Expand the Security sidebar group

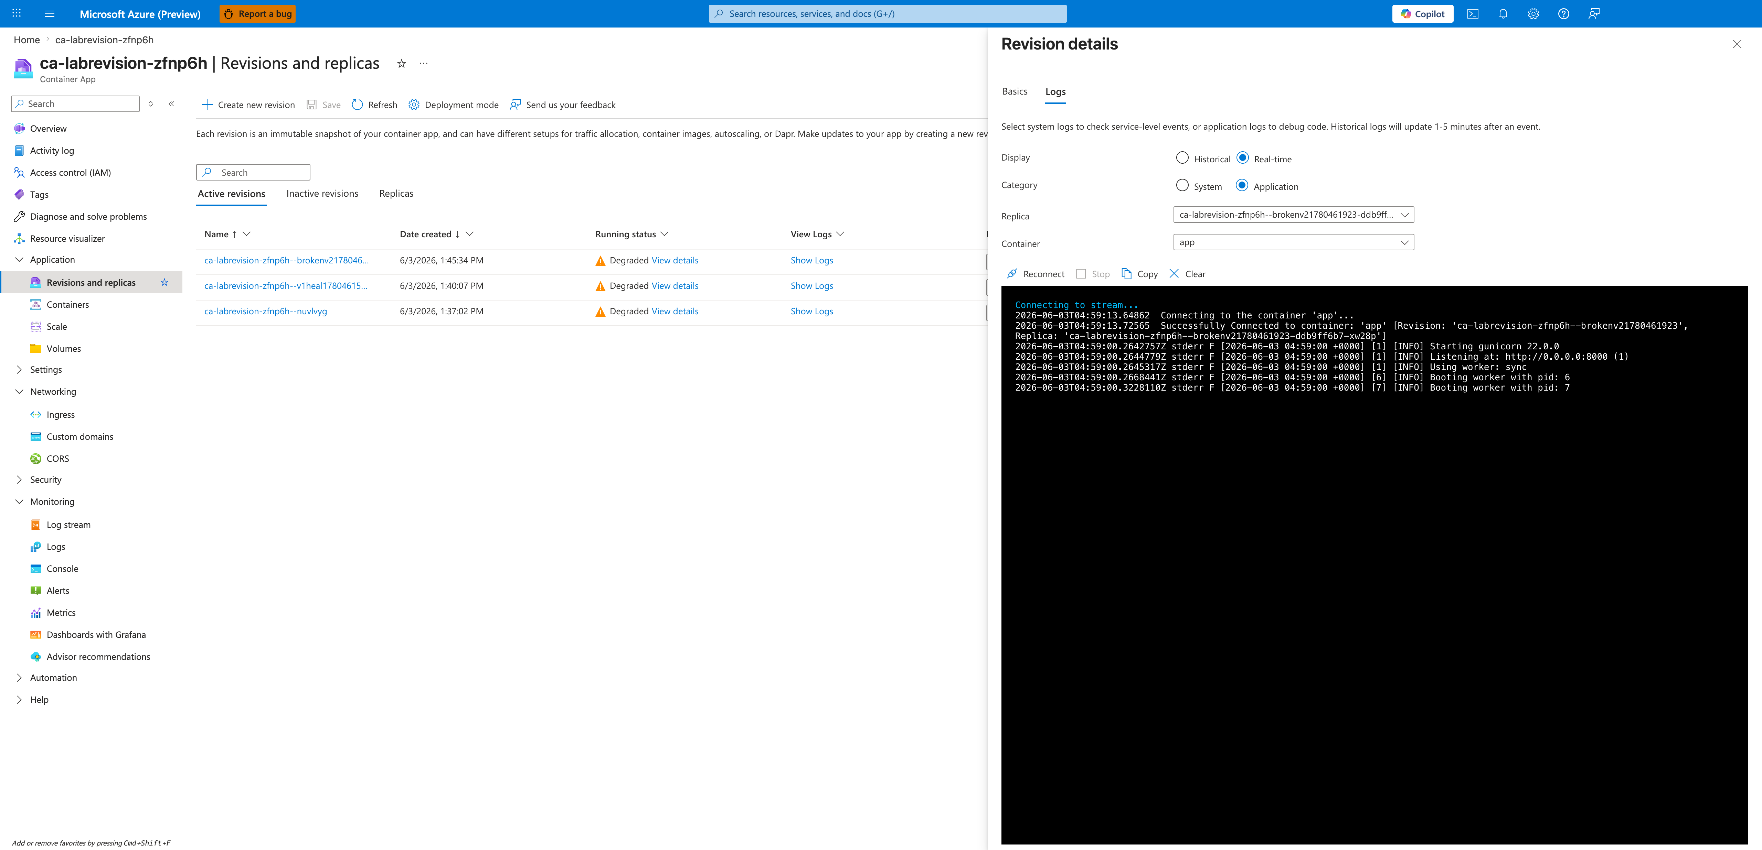pos(19,480)
